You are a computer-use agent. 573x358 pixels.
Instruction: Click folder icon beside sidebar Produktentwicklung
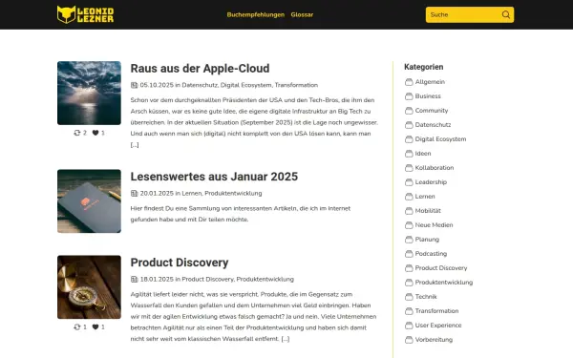(409, 283)
